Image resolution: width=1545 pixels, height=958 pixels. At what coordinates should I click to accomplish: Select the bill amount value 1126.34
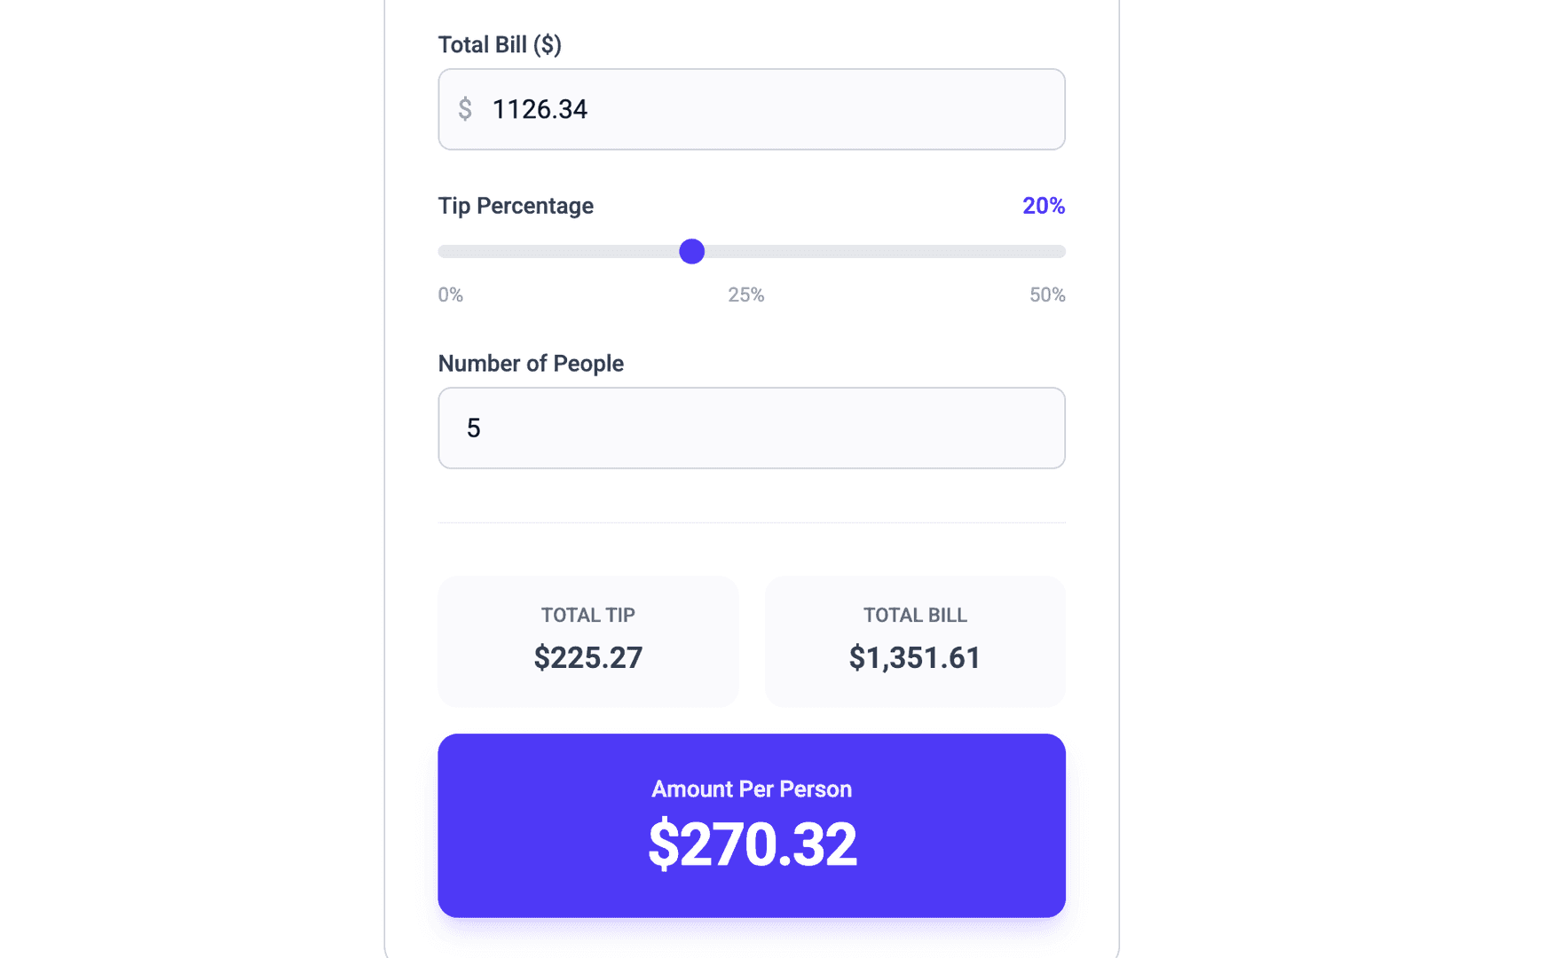click(540, 109)
